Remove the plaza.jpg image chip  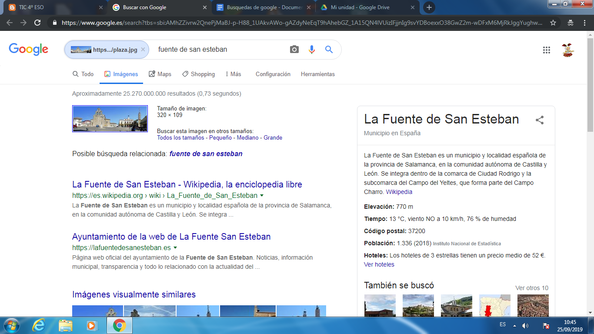pos(143,50)
